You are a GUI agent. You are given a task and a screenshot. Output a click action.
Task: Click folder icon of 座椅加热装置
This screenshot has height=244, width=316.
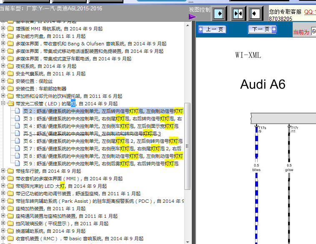10,208
